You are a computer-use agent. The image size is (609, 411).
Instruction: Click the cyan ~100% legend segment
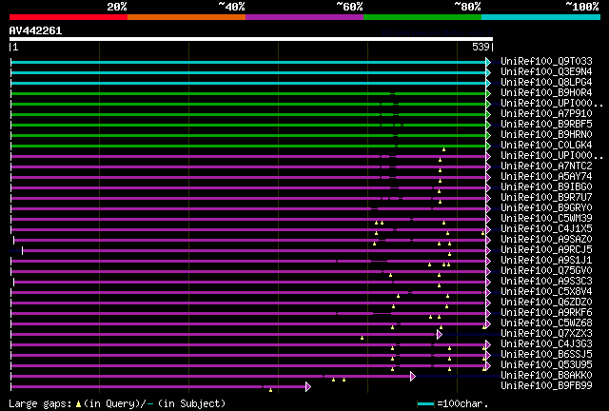coord(541,17)
